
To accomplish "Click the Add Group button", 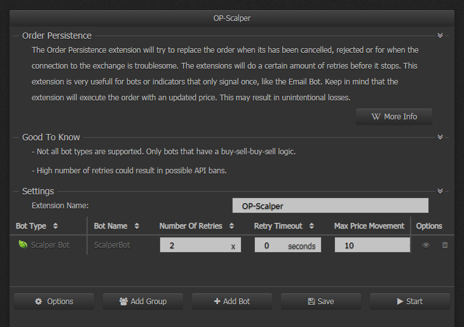I will pyautogui.click(x=143, y=301).
